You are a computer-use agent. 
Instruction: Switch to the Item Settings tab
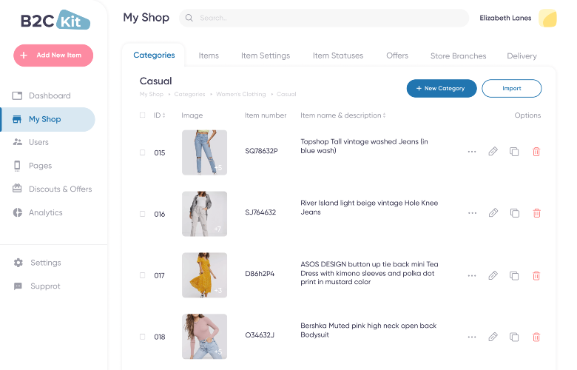pyautogui.click(x=266, y=55)
